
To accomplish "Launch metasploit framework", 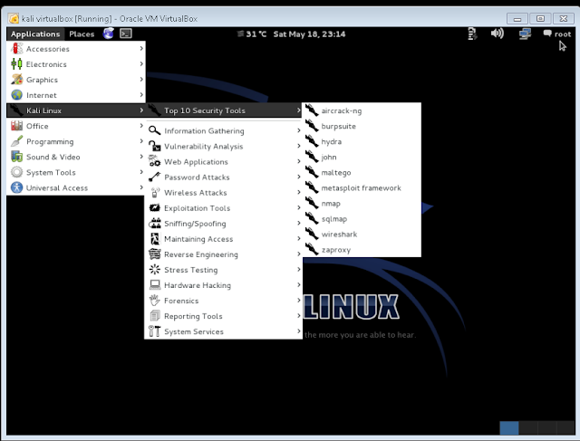I will point(362,187).
